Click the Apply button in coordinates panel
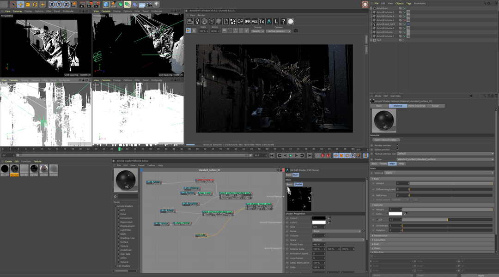Image resolution: width=499 pixels, height=277 pixels. 481,276
